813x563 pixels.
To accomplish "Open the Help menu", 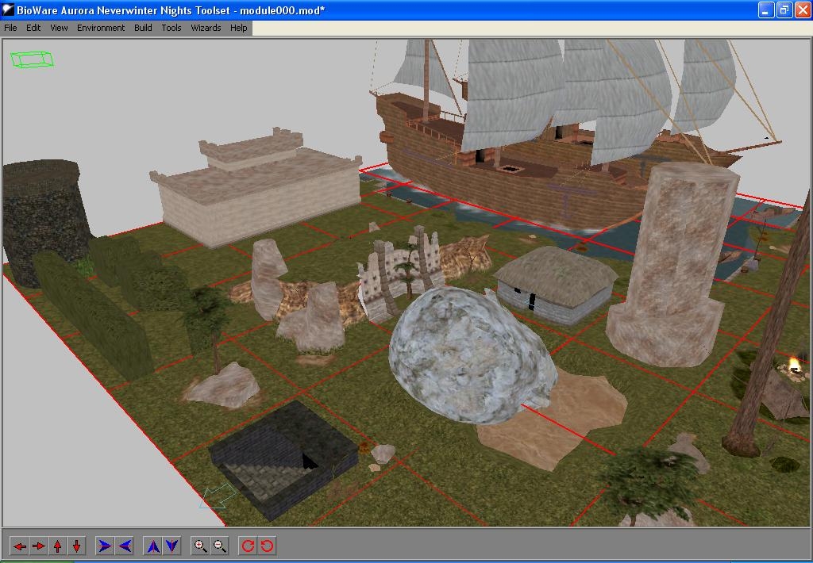I will (239, 28).
